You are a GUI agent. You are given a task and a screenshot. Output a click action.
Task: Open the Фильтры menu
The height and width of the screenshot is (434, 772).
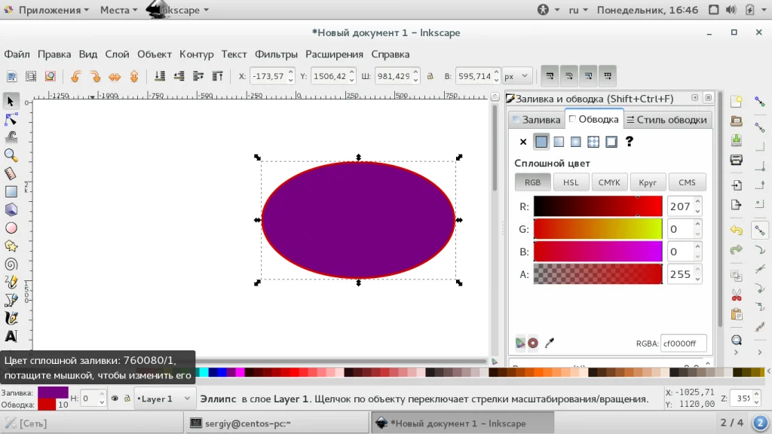[277, 54]
